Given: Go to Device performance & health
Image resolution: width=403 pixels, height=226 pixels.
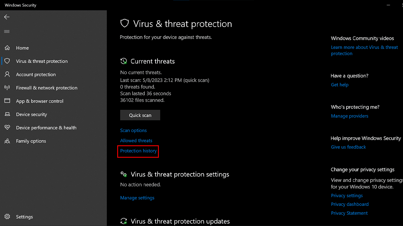Looking at the screenshot, I should 46,128.
